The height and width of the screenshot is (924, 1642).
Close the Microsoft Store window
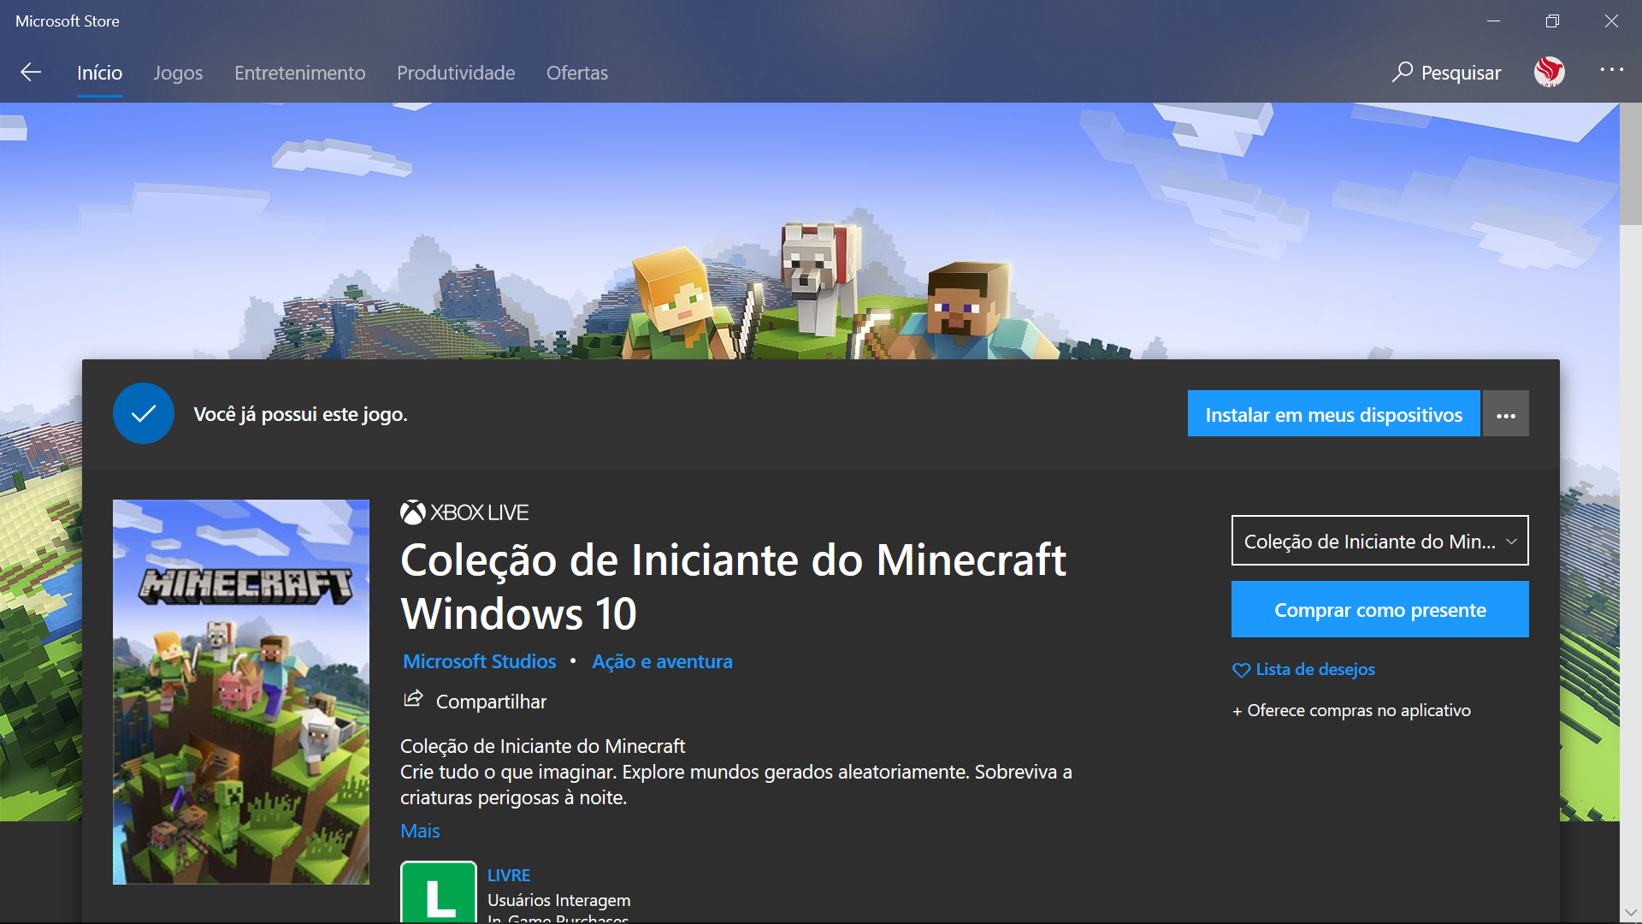[1611, 21]
